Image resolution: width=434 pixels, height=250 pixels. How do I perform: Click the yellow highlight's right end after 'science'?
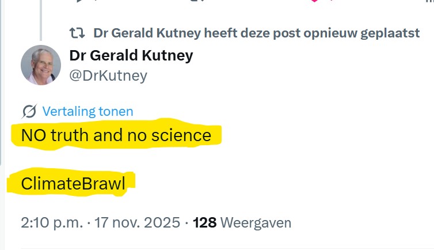tap(218, 137)
